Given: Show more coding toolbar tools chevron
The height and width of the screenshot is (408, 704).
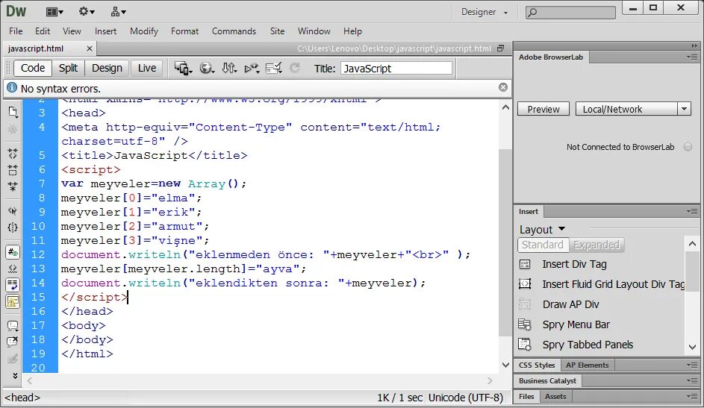Looking at the screenshot, I should [x=15, y=376].
